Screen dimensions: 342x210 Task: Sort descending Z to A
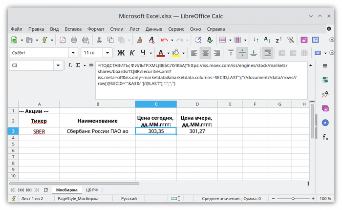point(279,40)
